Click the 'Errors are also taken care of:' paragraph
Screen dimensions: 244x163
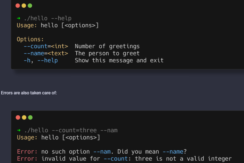[x=29, y=93]
